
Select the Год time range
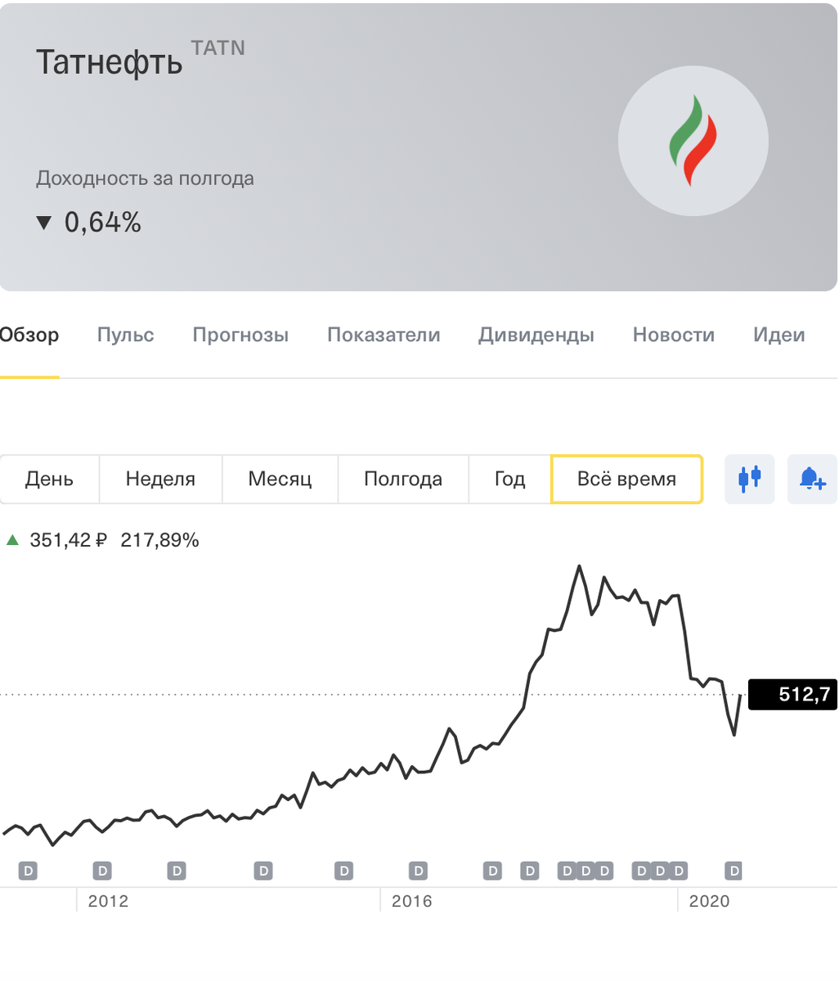(x=509, y=479)
